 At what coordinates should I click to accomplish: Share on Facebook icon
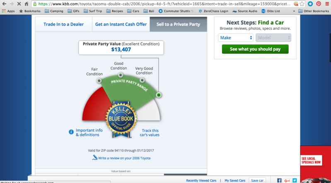[279, 181]
